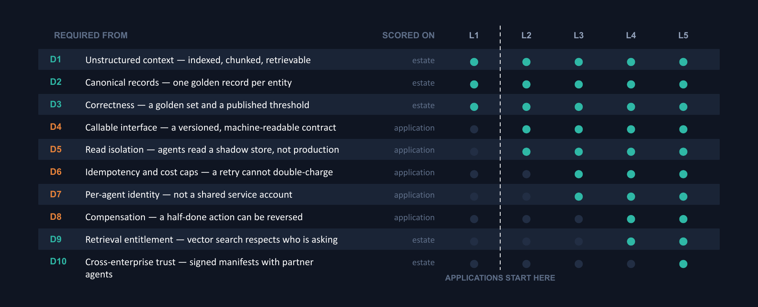Image resolution: width=758 pixels, height=307 pixels.
Task: Click the D2 row dot under L5
Action: tap(683, 84)
